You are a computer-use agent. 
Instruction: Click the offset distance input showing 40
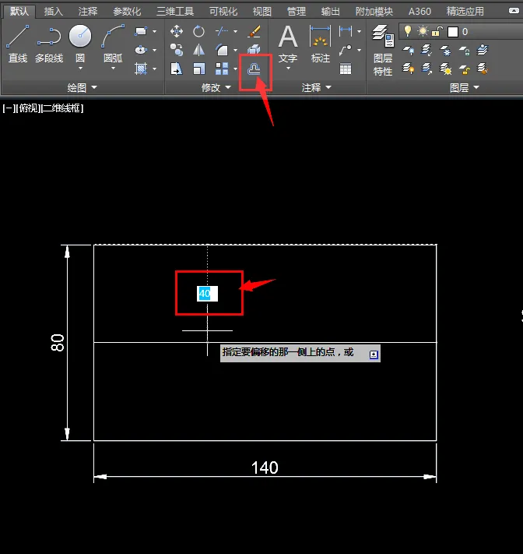coord(207,294)
